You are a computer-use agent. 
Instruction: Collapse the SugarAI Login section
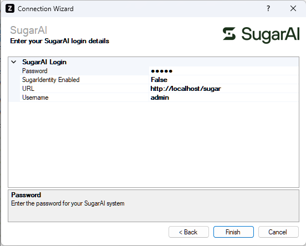(14, 62)
